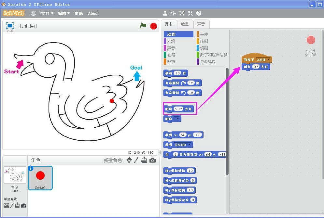324x218 pixels.
Task: Select the grow sprite tool
Action: tap(182, 13)
